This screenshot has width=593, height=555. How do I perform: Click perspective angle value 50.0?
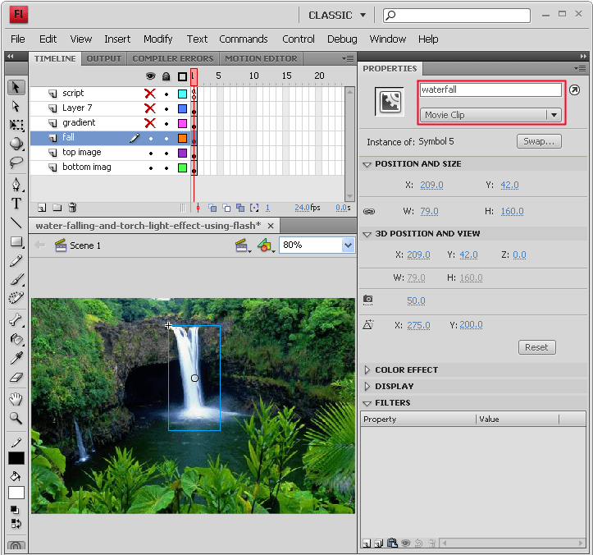[x=416, y=300]
